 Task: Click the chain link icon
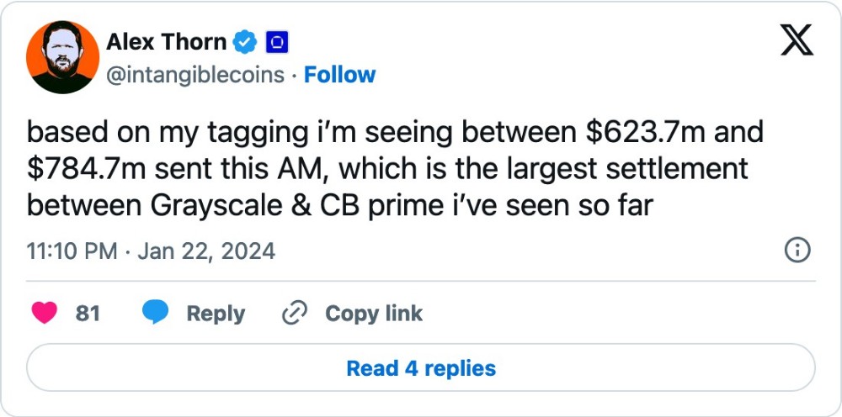(295, 314)
